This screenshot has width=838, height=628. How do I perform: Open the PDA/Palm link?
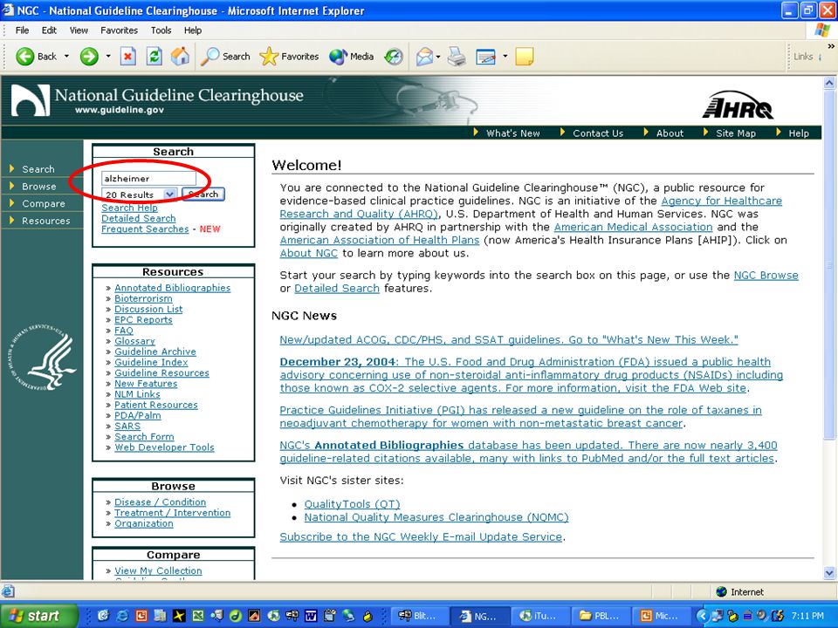(x=137, y=415)
